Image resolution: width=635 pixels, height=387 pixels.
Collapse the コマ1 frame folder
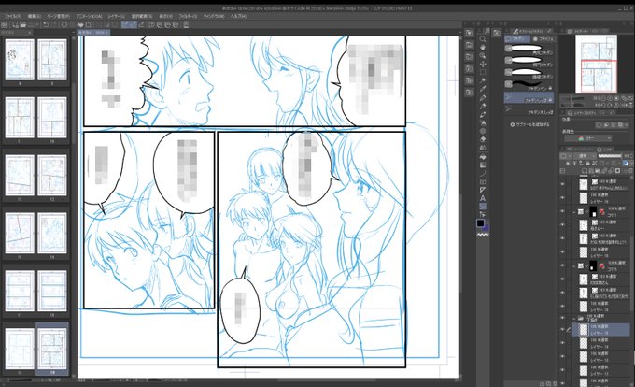(574, 211)
